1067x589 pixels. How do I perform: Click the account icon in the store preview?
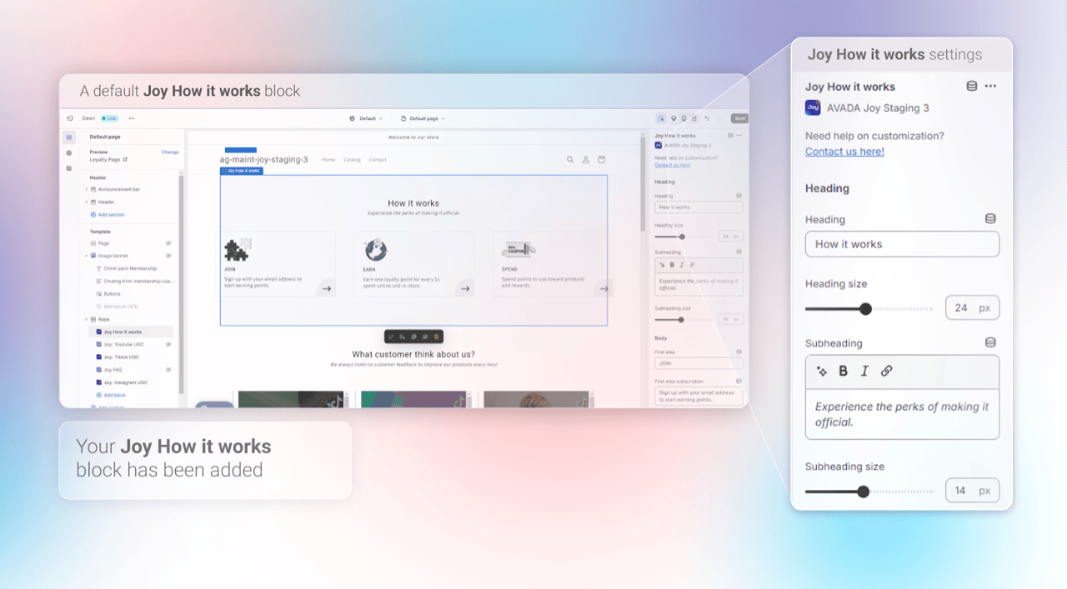tap(586, 159)
